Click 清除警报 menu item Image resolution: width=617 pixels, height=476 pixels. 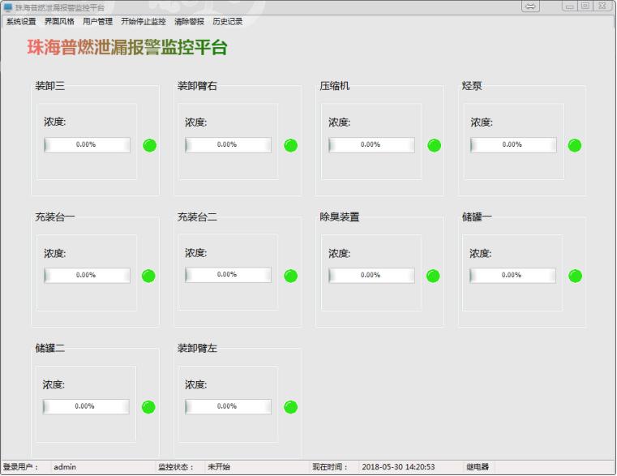point(189,21)
